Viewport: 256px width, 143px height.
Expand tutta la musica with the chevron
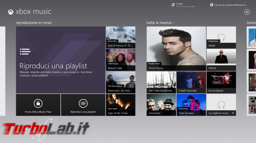[x=173, y=23]
